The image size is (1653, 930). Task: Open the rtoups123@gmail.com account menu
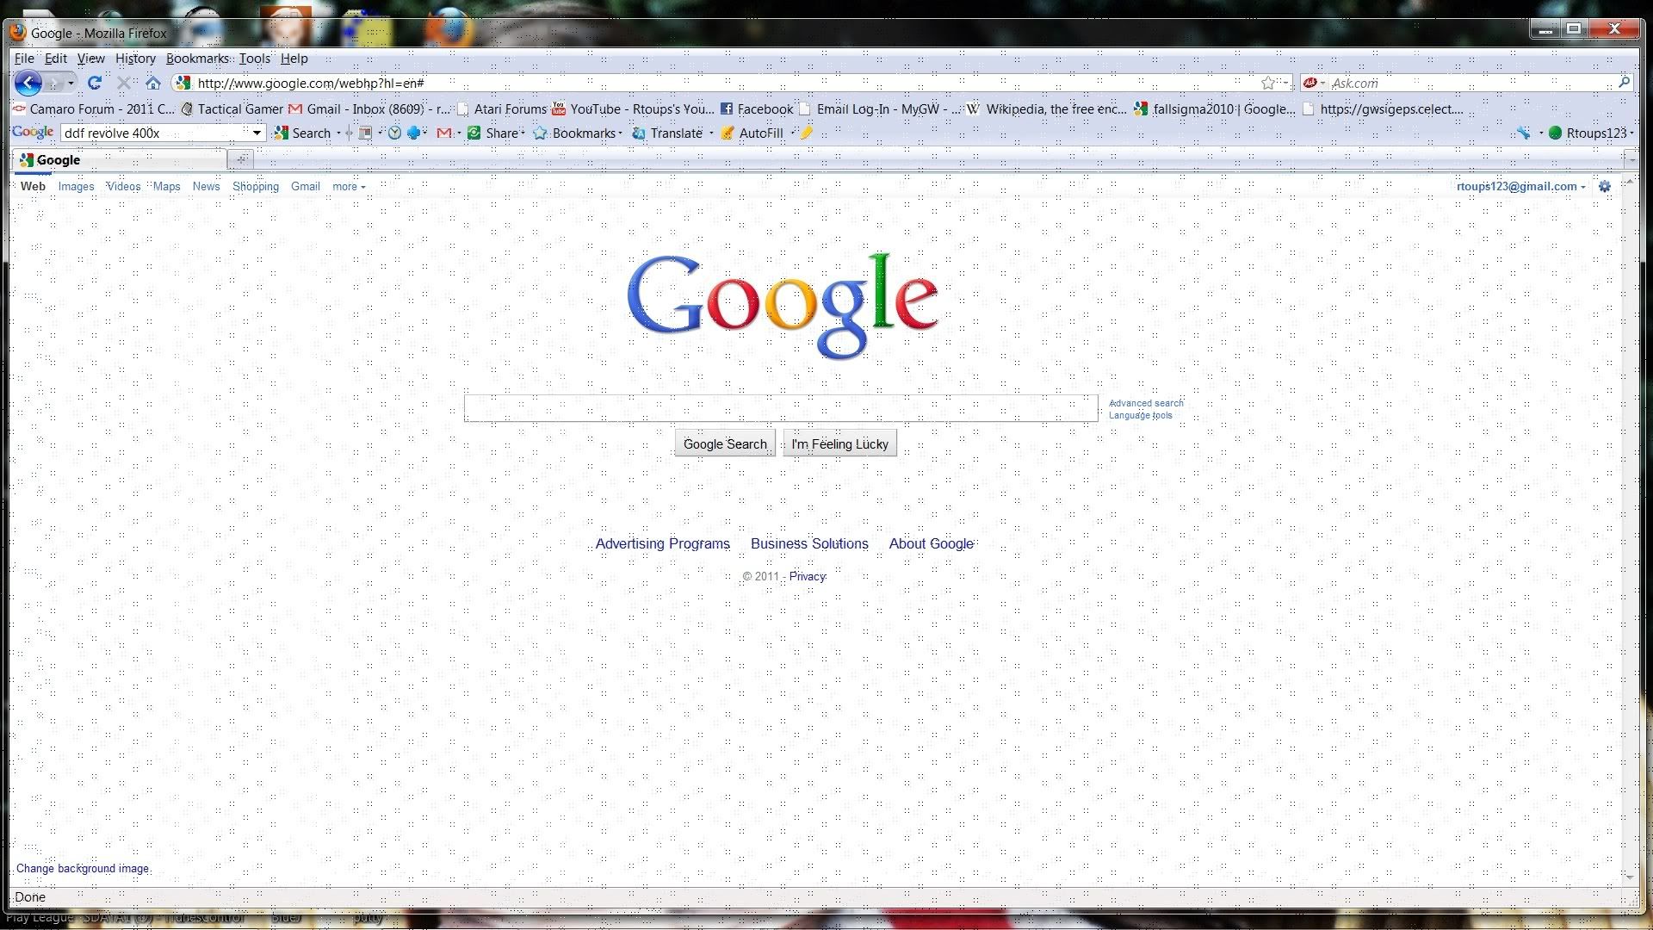[1520, 186]
